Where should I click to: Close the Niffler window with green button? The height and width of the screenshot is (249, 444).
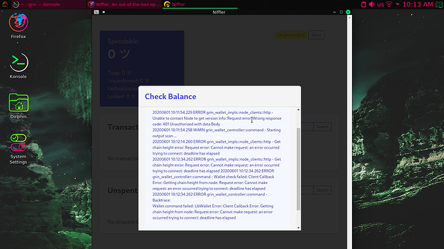coord(348,12)
